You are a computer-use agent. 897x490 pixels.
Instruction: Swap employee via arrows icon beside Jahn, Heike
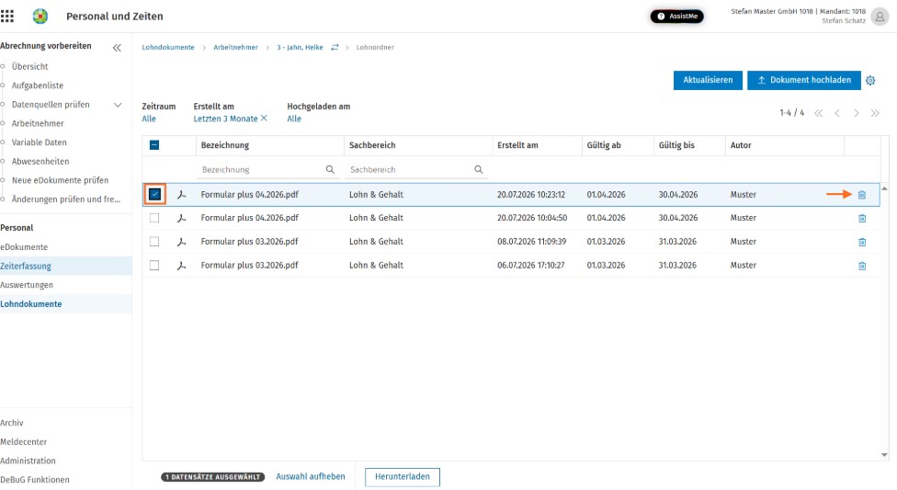point(335,48)
